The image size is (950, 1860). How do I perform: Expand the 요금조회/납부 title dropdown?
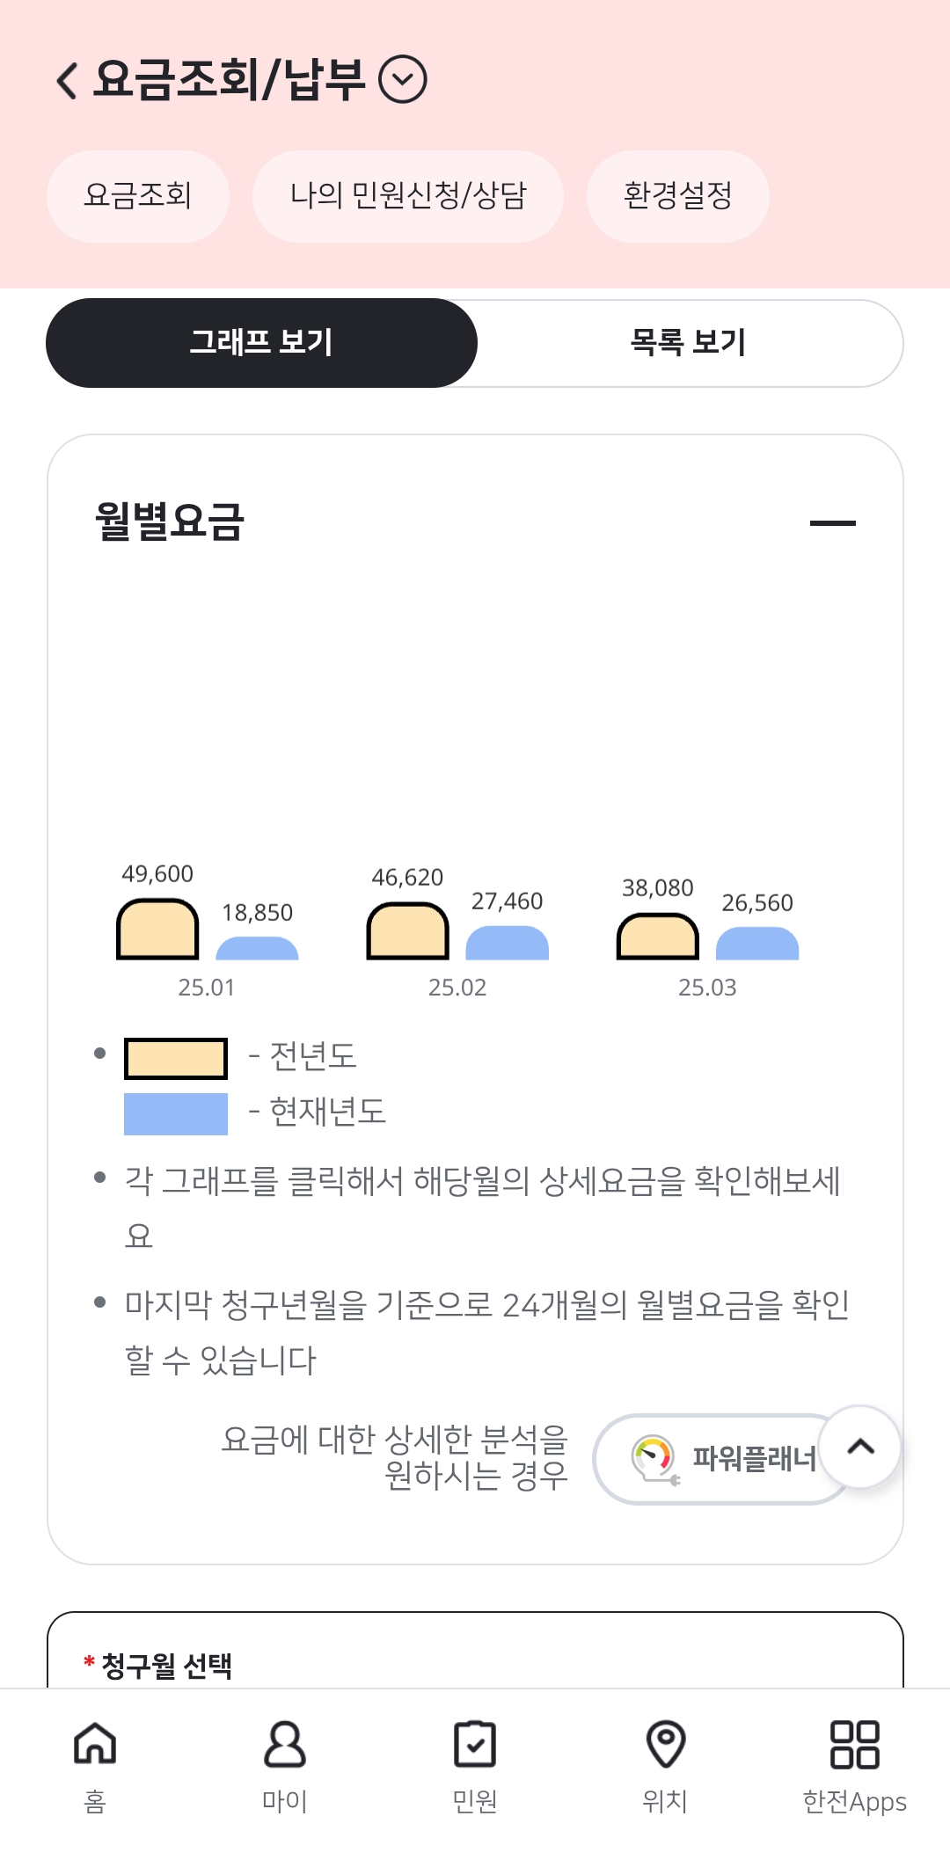point(402,80)
